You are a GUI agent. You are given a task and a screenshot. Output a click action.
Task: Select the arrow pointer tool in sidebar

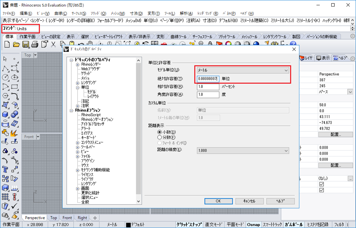click(x=5, y=59)
